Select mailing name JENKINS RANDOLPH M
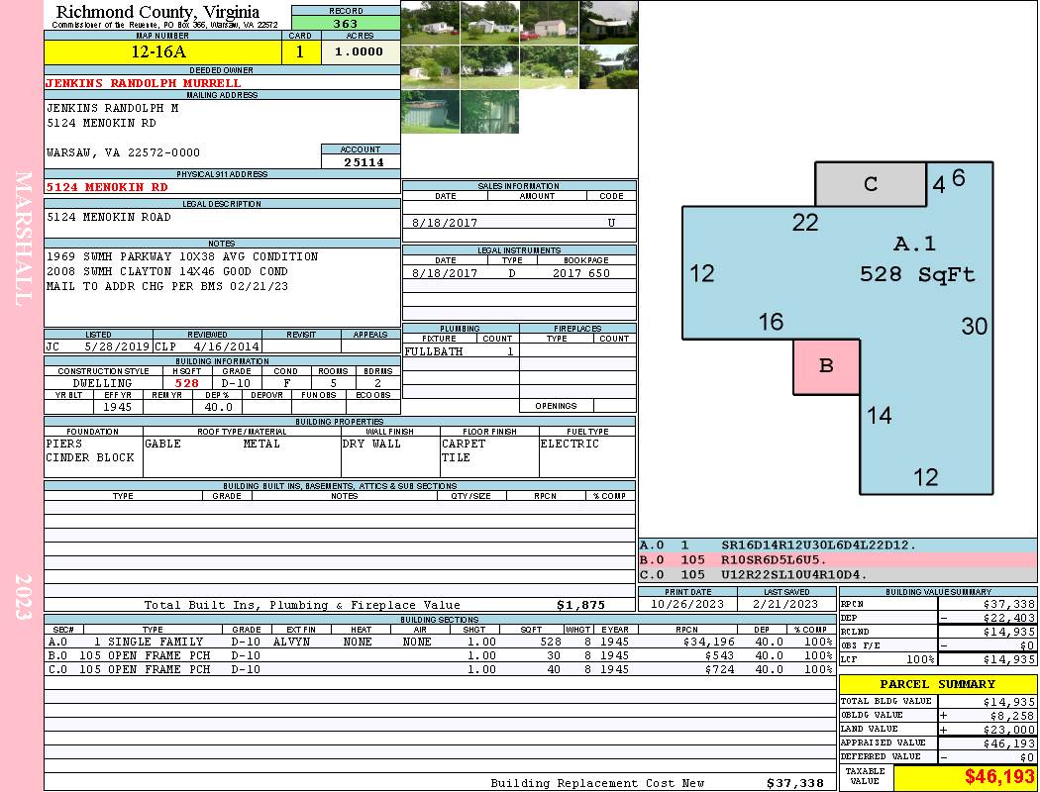Image resolution: width=1040 pixels, height=792 pixels. (x=112, y=108)
